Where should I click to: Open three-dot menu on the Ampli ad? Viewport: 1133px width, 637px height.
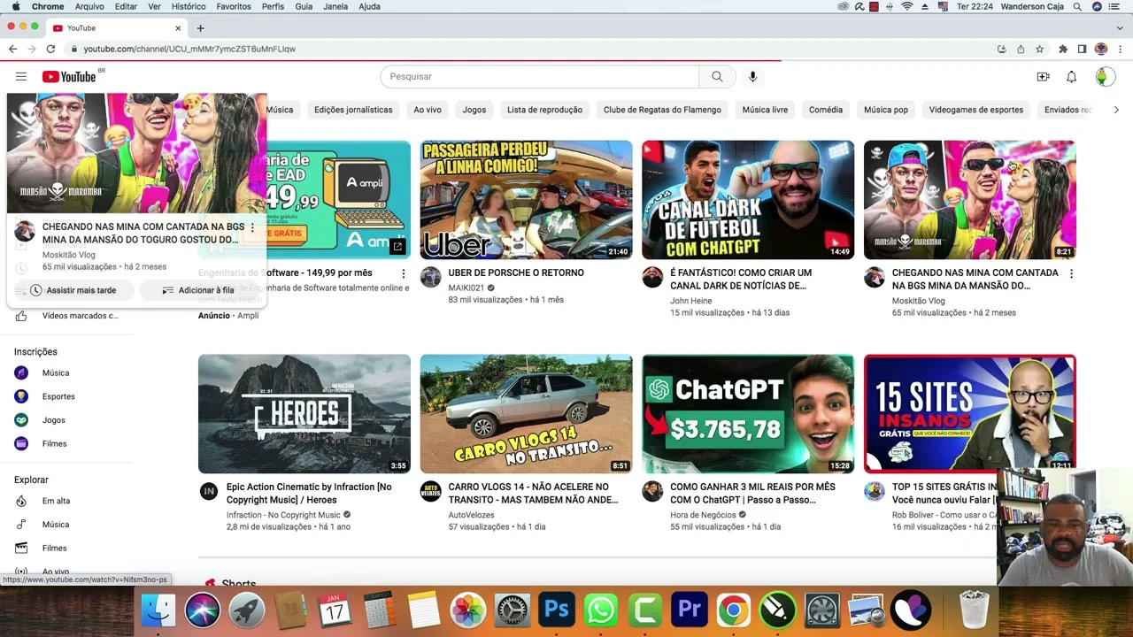[x=404, y=273]
